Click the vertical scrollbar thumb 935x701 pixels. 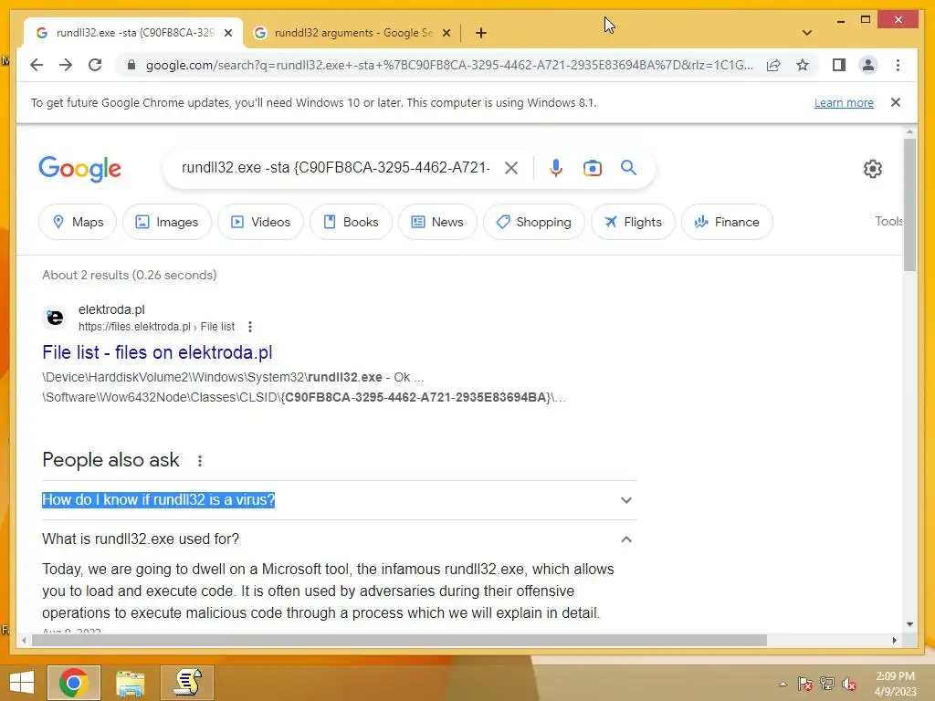pyautogui.click(x=909, y=204)
